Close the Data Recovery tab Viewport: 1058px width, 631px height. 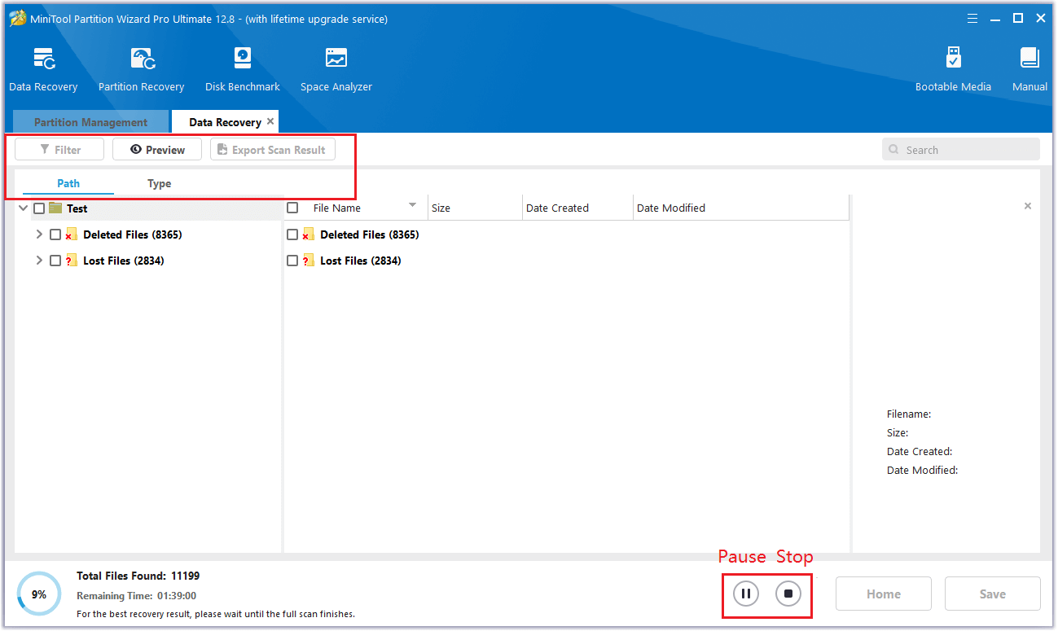pos(270,121)
